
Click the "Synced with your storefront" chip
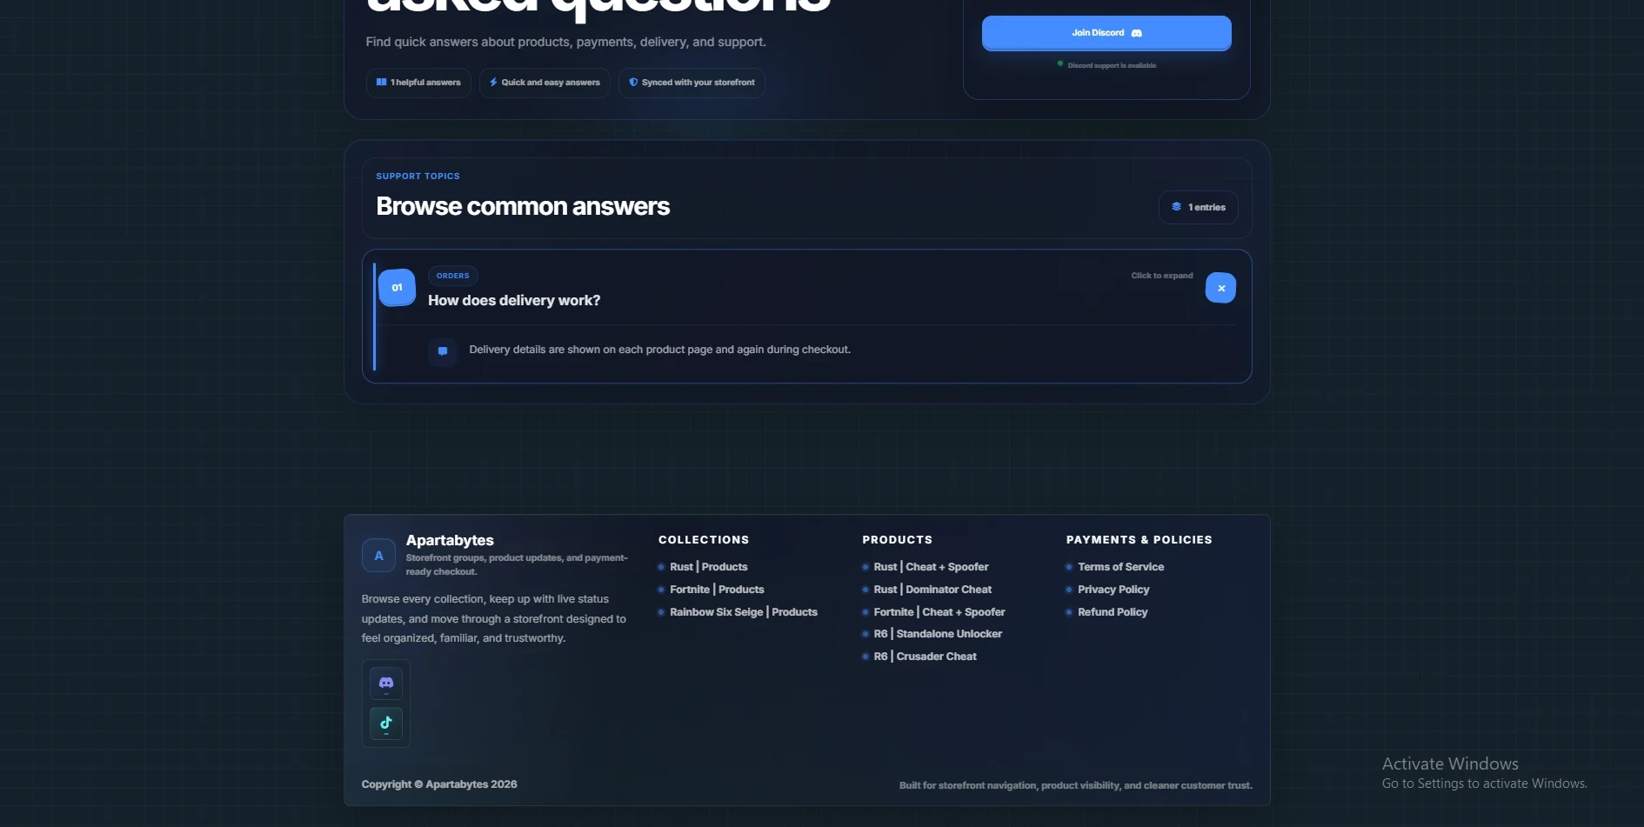click(692, 83)
